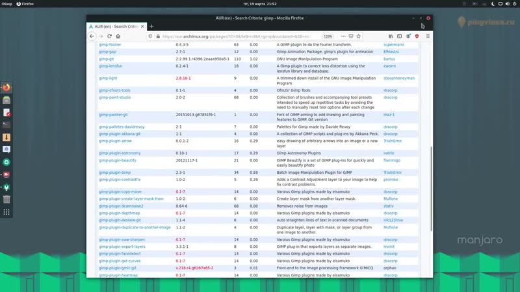This screenshot has height=292, width=520.
Task: Open the gimp-paint-studio package link
Action: tap(115, 97)
